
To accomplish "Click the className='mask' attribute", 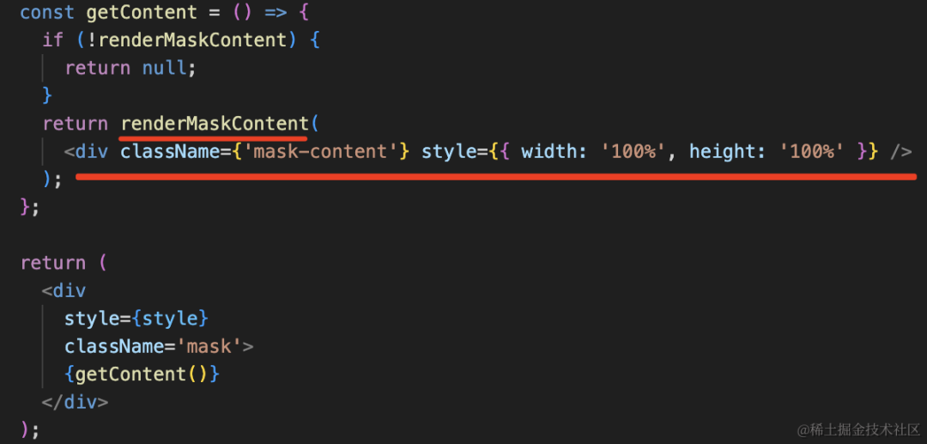I will [159, 346].
